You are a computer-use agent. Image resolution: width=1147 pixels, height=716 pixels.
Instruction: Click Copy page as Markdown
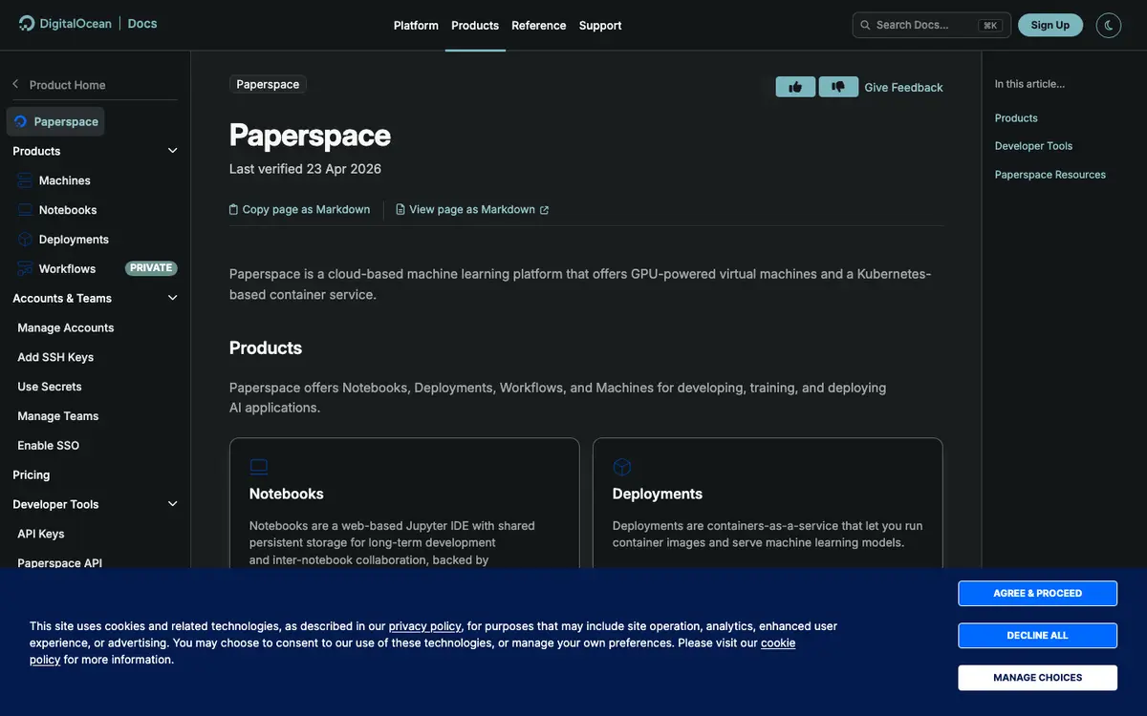tap(299, 209)
